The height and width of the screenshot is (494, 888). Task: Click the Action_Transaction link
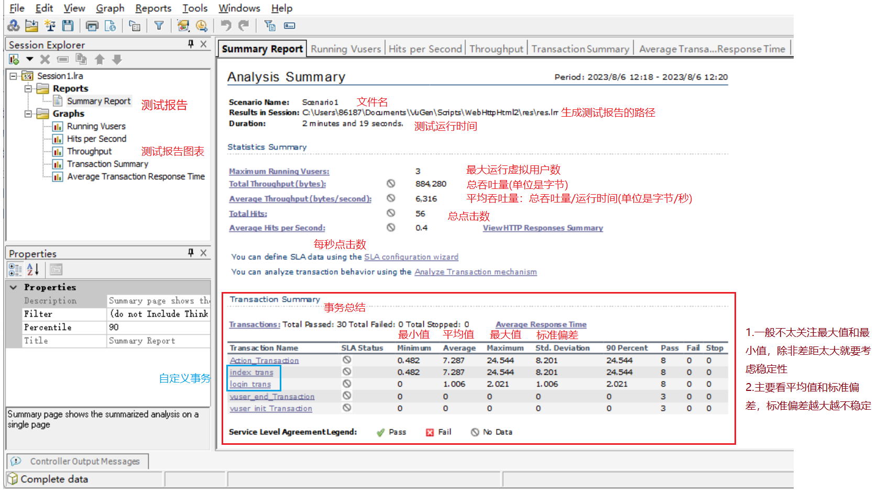264,361
